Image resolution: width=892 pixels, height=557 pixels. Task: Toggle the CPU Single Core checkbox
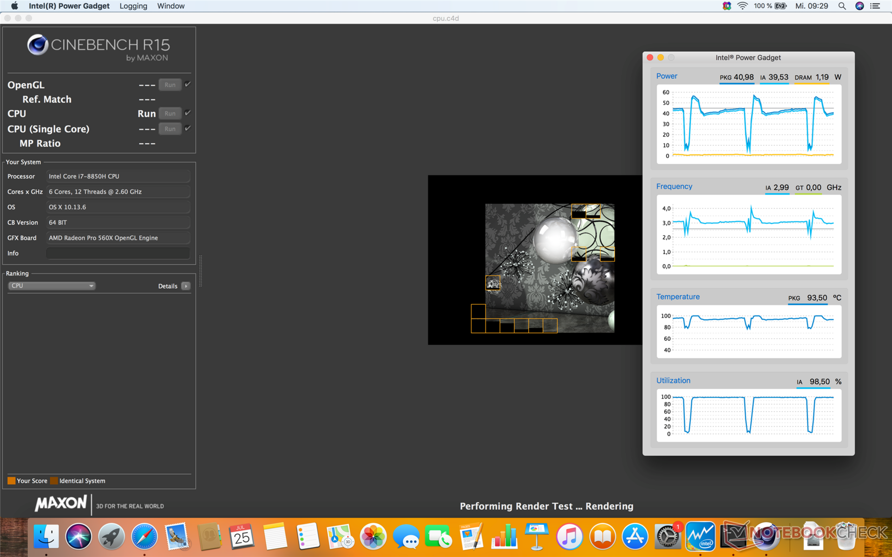[x=188, y=128]
